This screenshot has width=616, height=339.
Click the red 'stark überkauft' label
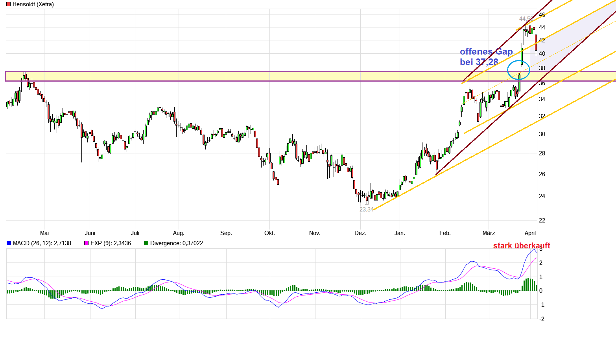coord(521,246)
